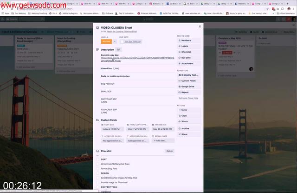Select the Move card action
Viewport: 297px width, 193px height.
189,110
